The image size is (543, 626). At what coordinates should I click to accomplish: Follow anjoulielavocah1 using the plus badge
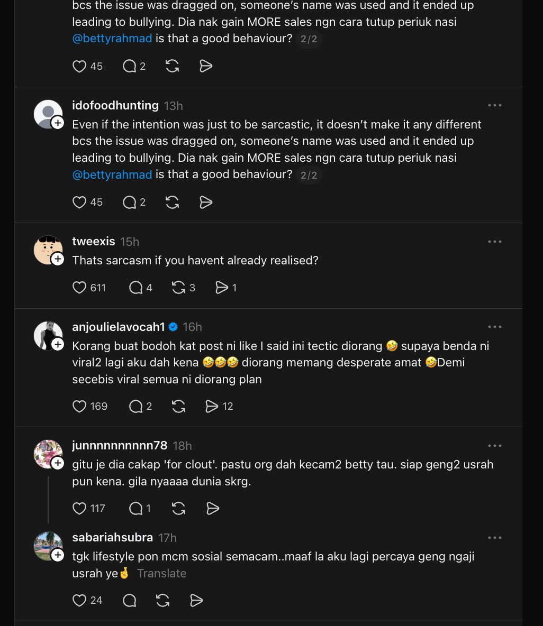tap(58, 345)
